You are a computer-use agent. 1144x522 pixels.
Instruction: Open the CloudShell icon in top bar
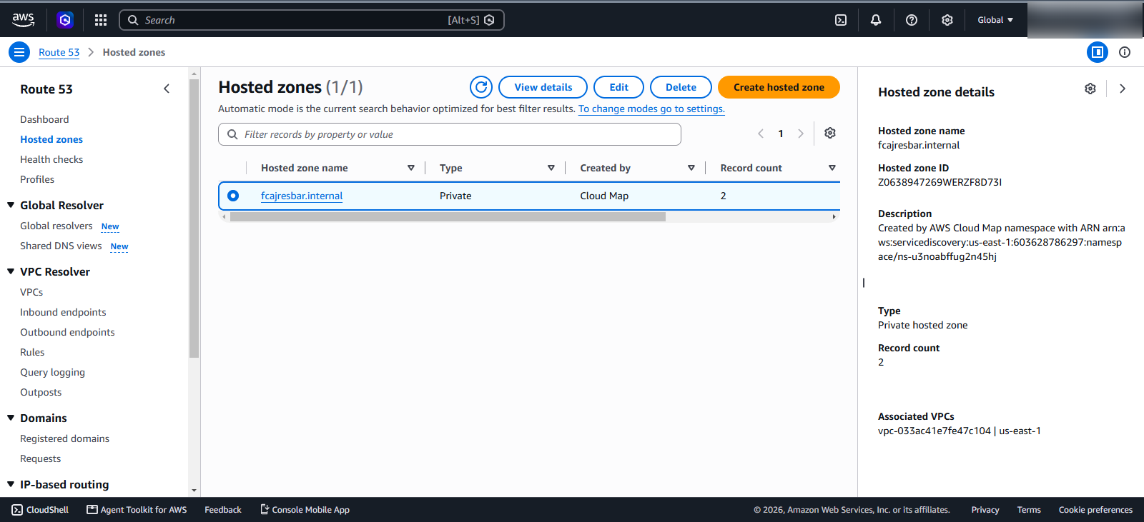point(841,20)
